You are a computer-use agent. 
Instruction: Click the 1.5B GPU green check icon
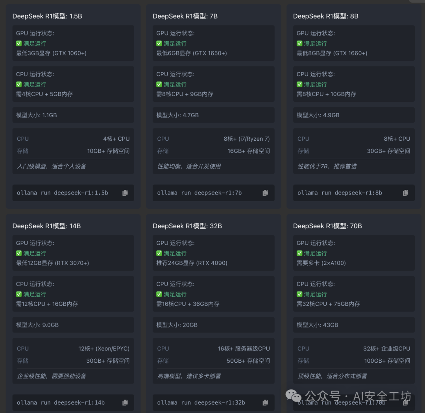[19, 43]
